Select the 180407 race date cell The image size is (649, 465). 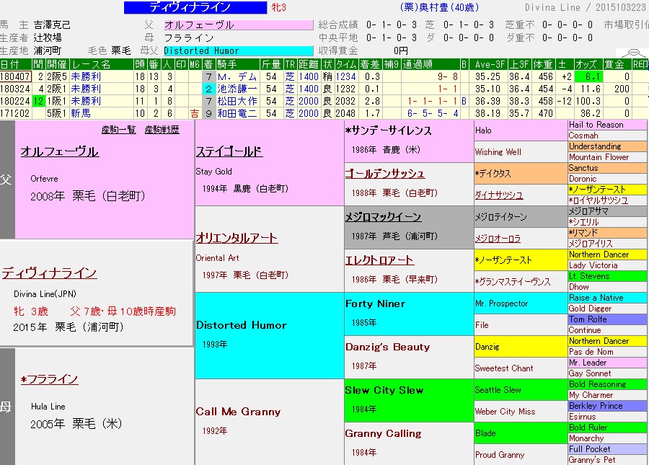click(x=16, y=76)
